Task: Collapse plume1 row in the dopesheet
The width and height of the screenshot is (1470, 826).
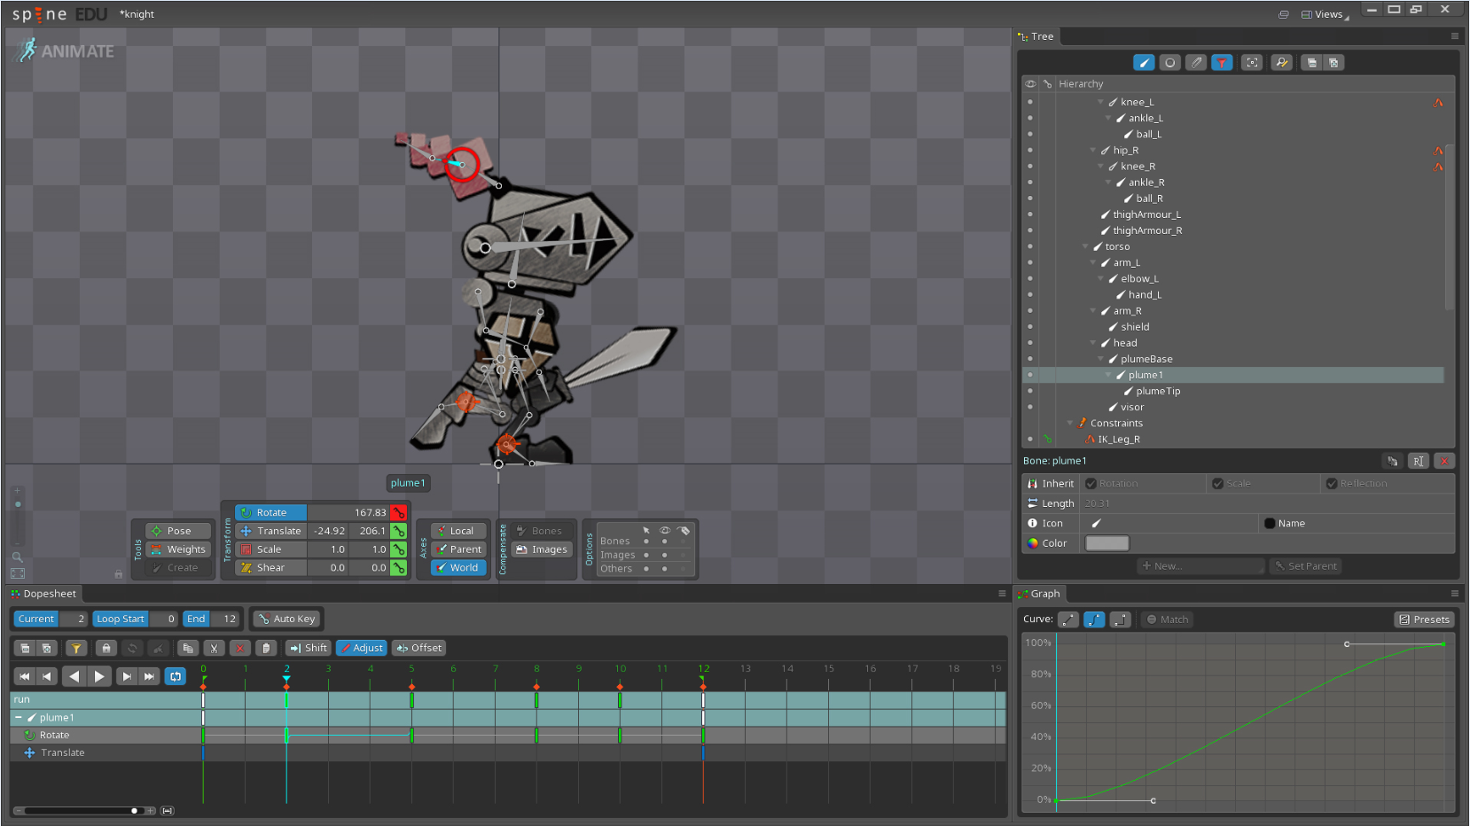Action: coord(19,718)
